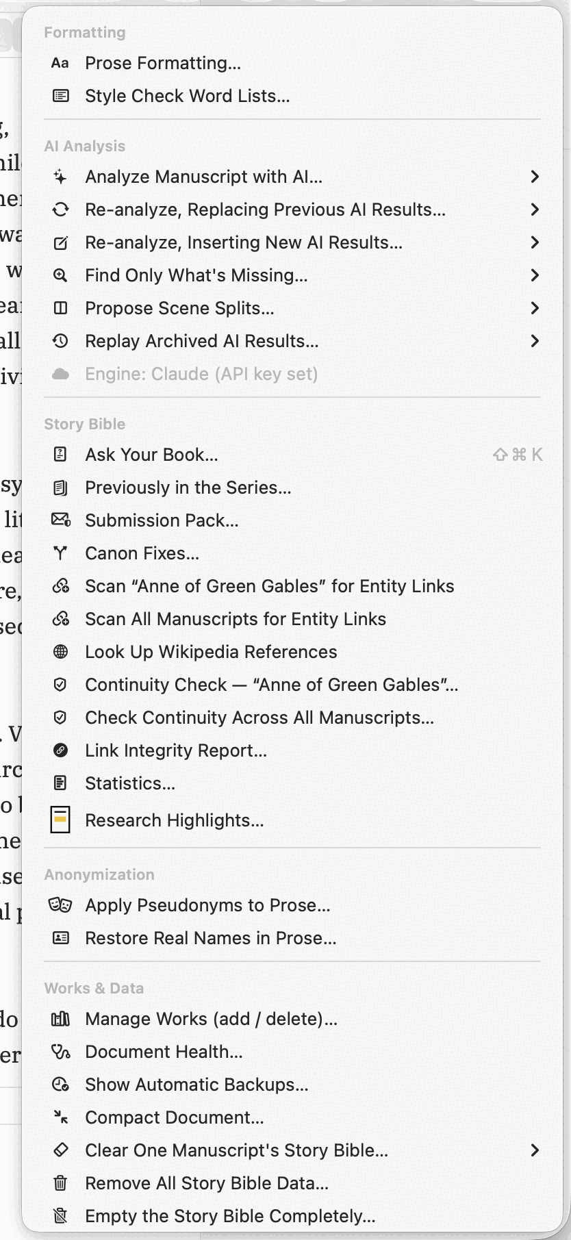Select Ask Your Book… menu label

pyautogui.click(x=151, y=455)
